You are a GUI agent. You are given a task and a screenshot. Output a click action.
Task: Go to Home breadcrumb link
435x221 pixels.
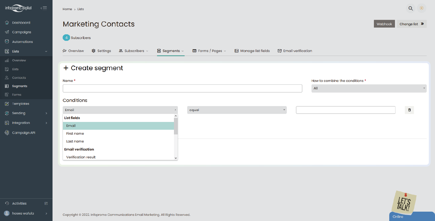tap(67, 9)
